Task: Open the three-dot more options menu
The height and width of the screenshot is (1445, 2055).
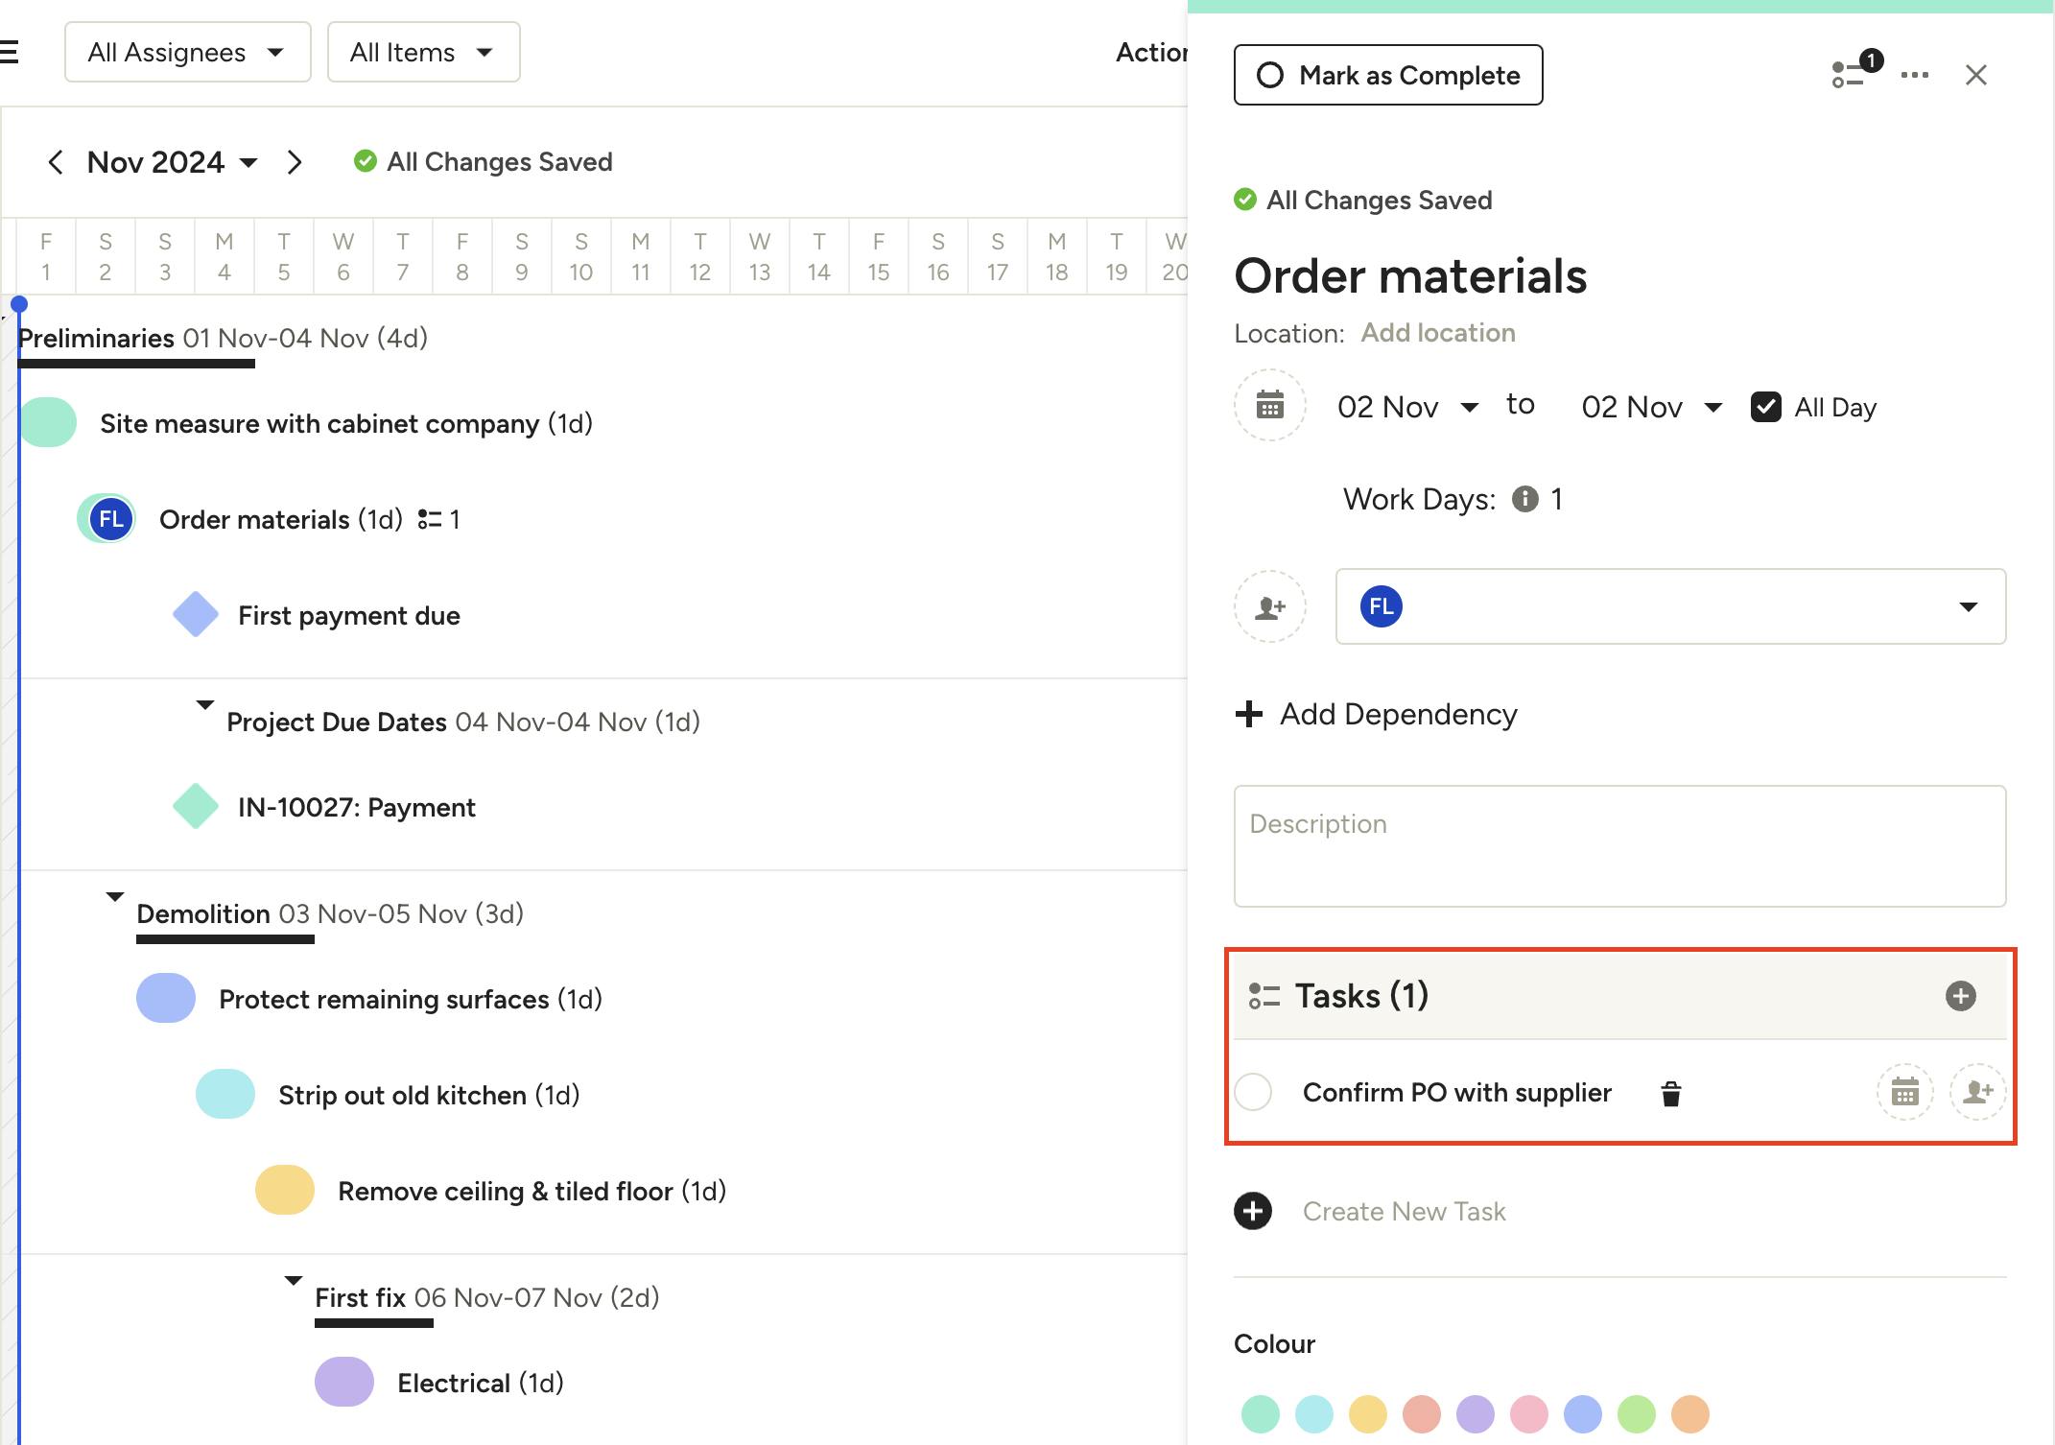Action: (x=1914, y=75)
